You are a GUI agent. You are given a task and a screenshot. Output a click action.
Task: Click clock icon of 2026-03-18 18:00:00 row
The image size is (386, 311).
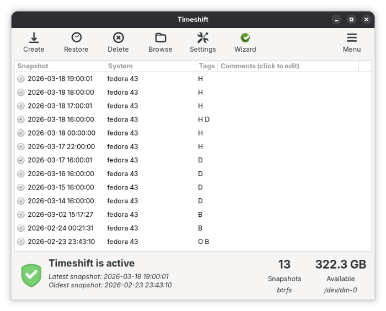21,92
